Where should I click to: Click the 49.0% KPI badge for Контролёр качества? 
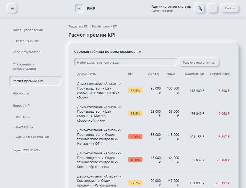(x=135, y=160)
